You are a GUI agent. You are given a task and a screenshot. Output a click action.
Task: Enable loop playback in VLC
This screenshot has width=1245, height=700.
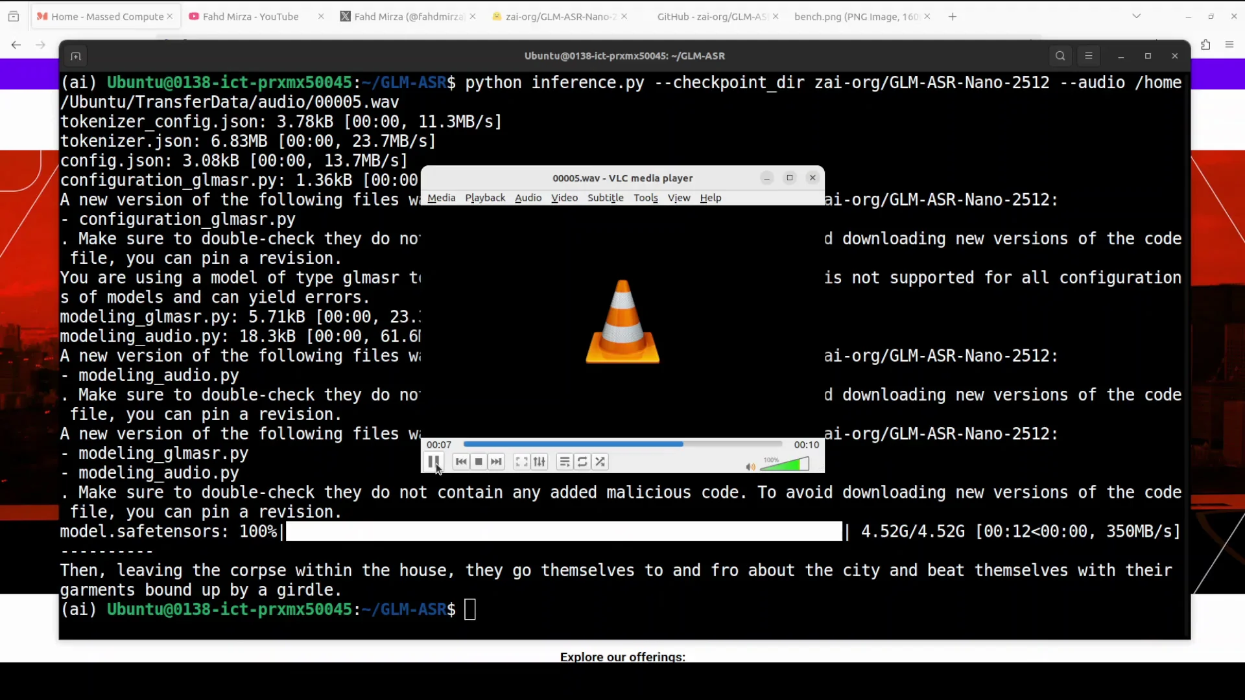(x=582, y=461)
